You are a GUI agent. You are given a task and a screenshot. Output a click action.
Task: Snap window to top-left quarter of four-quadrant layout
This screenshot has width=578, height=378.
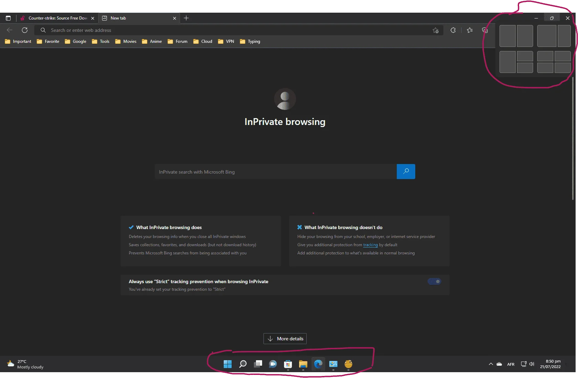[x=545, y=56]
